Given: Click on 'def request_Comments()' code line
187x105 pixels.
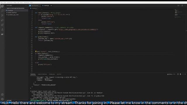Looking at the screenshot, I should point(54,27).
